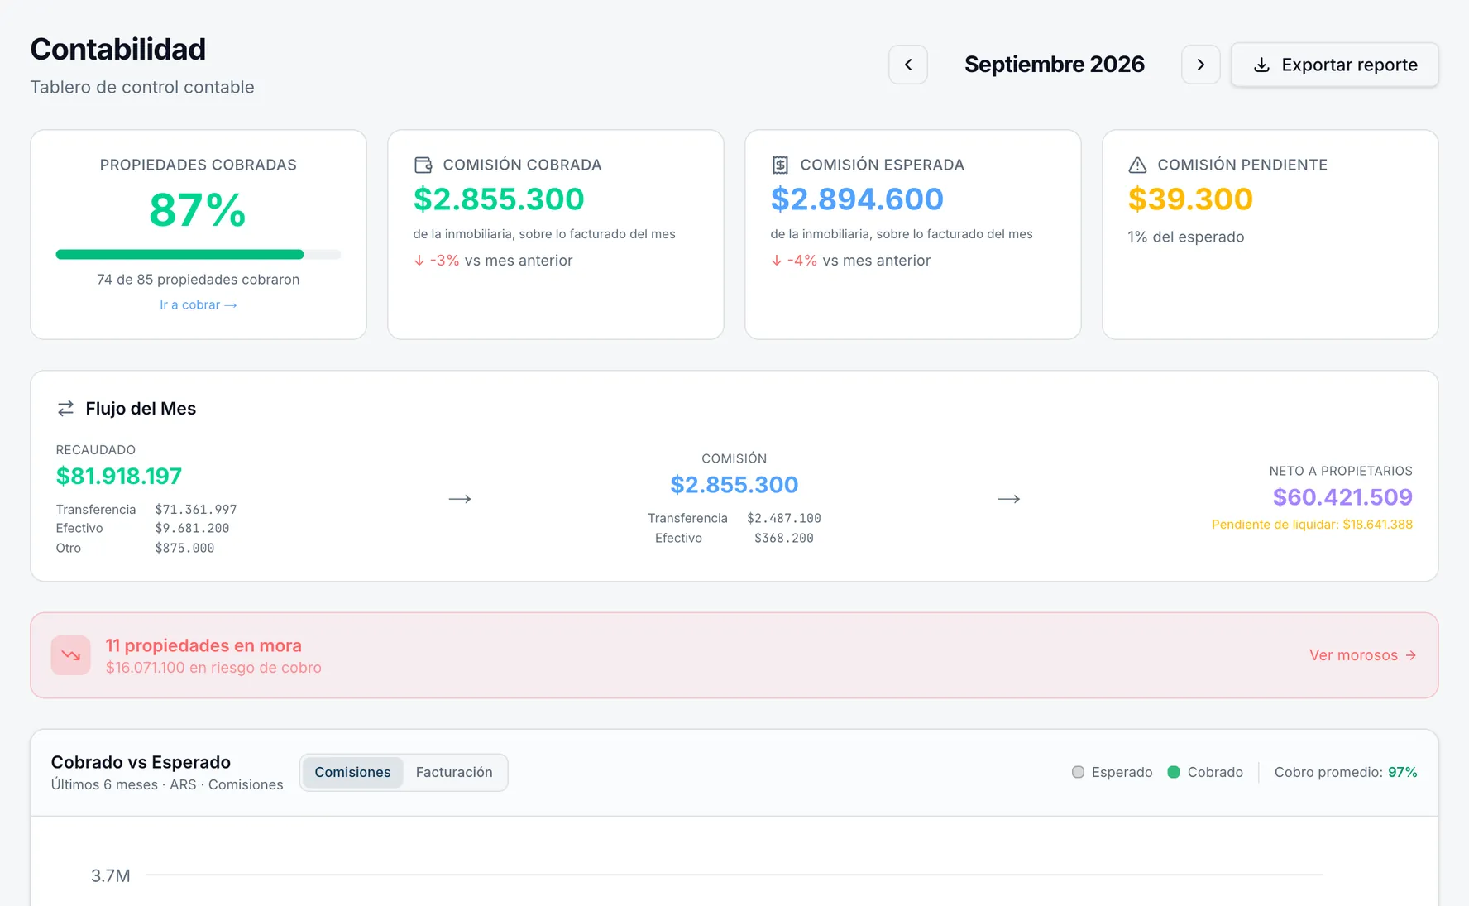Click the downward trend icon in mora alert
Screen dimensions: 1469x906
(x=71, y=655)
